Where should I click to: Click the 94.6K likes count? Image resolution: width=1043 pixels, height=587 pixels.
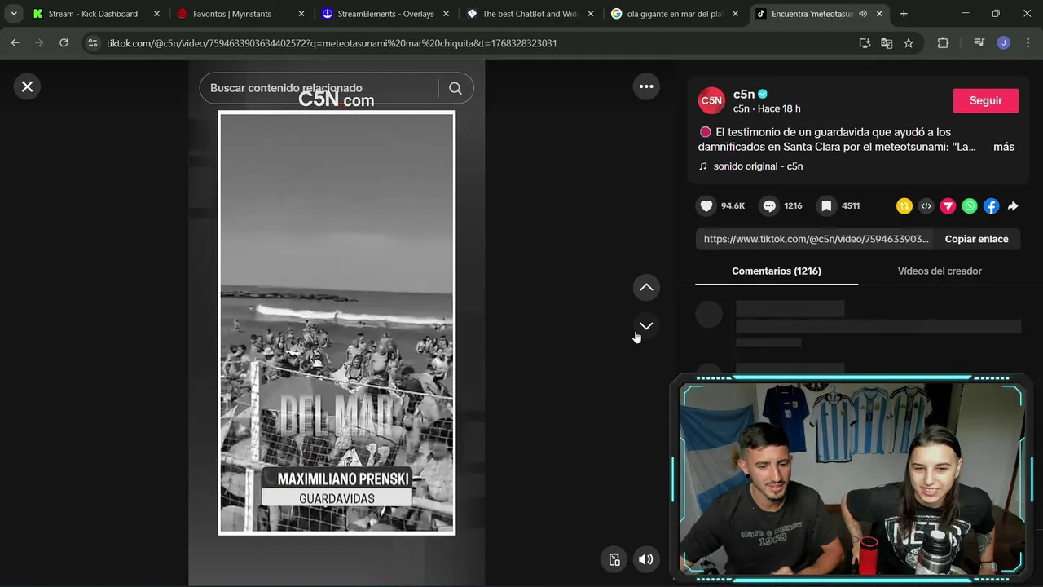733,206
